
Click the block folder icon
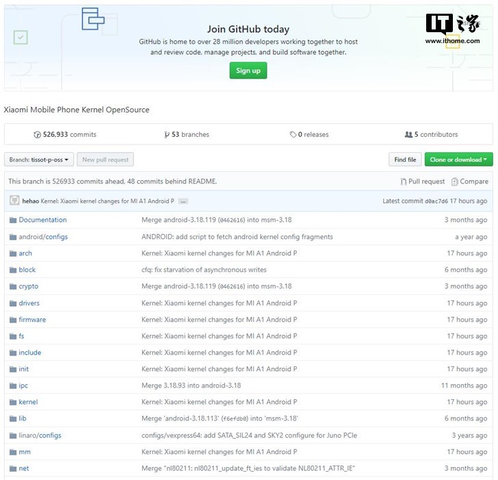tap(13, 270)
